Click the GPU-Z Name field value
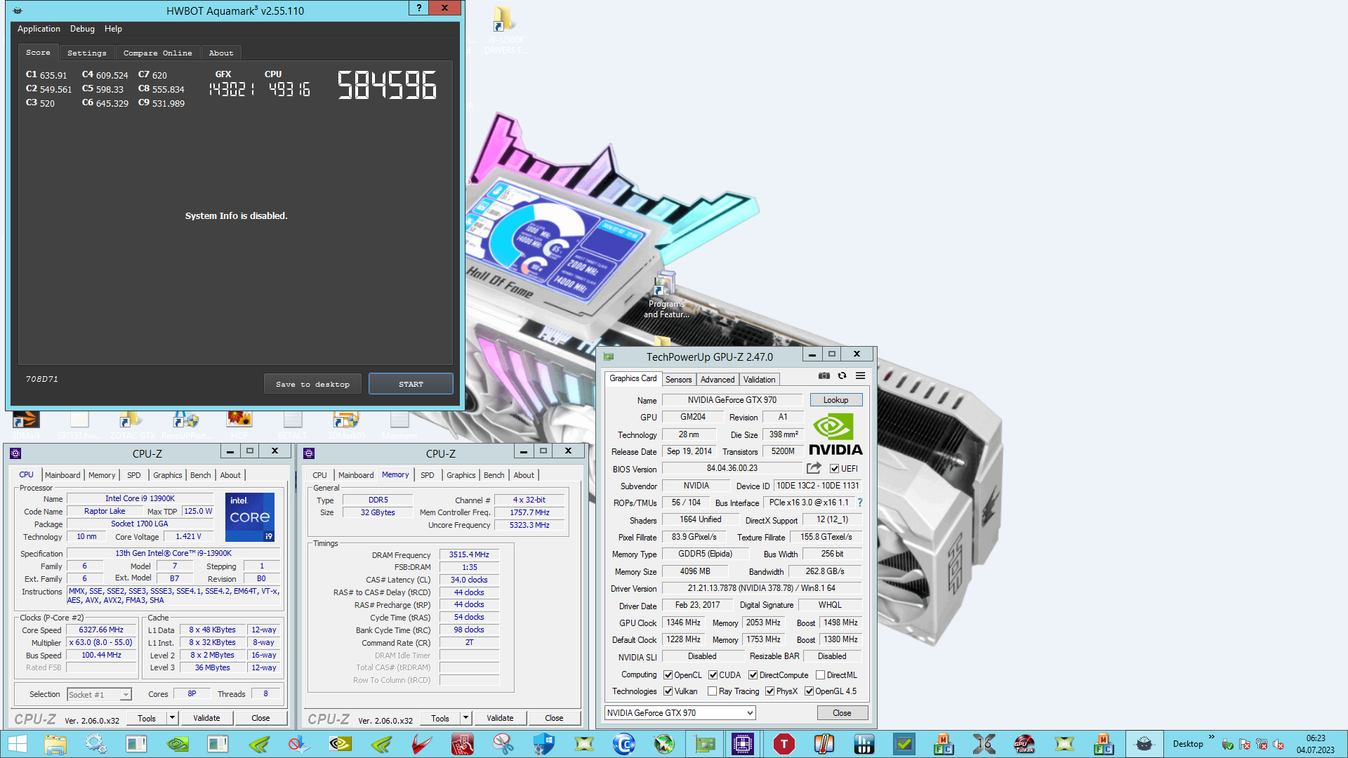 click(x=732, y=400)
